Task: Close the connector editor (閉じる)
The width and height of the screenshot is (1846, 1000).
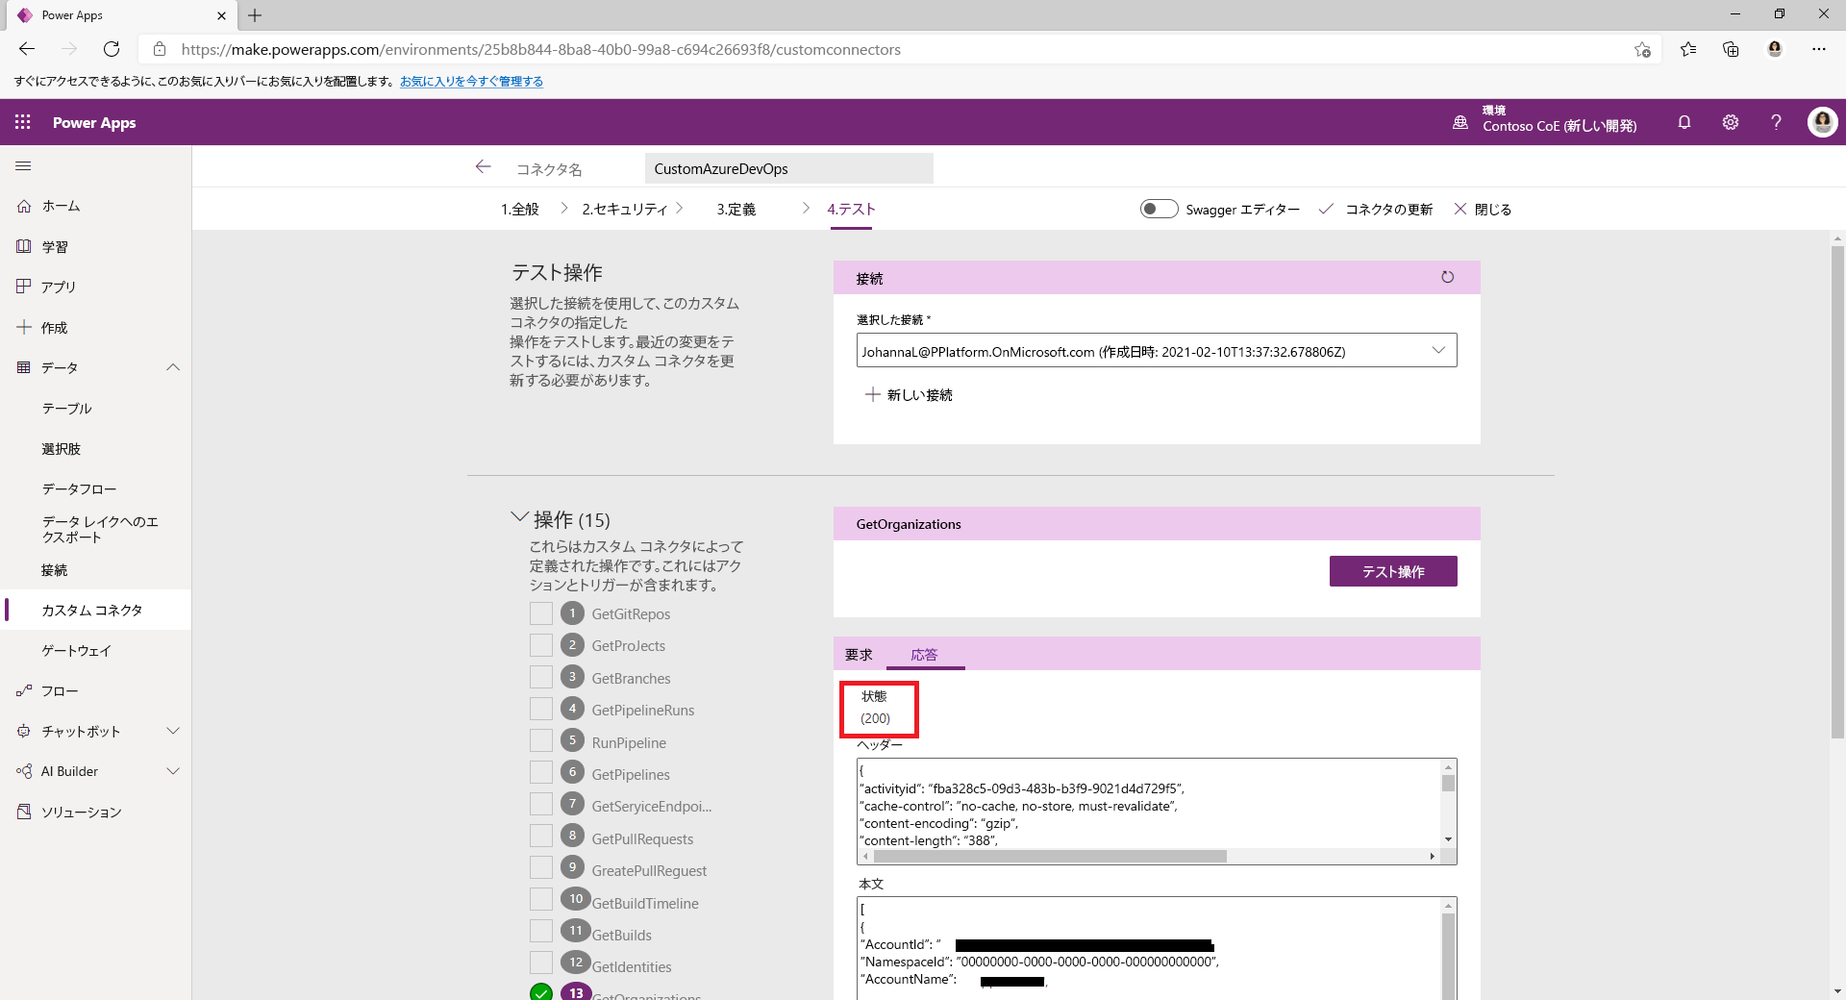Action: pos(1483,209)
